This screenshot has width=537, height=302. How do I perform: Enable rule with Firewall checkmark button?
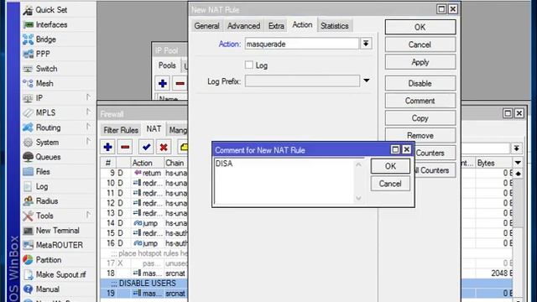[x=146, y=148]
